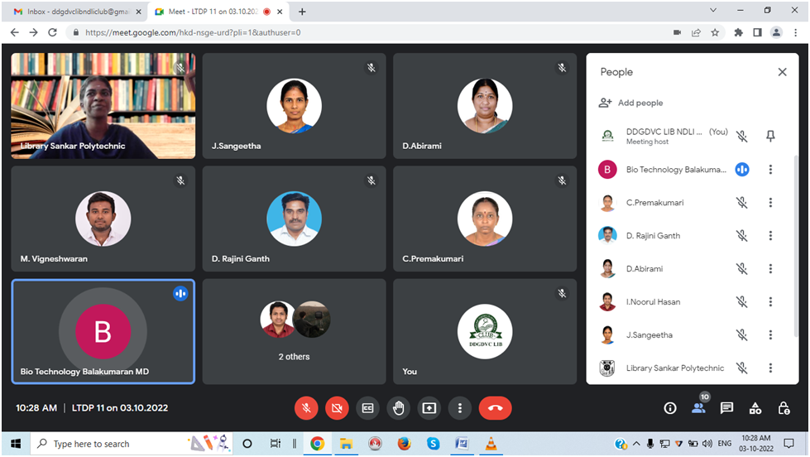810x457 pixels.
Task: Click camera permission icon in address bar
Action: tap(678, 32)
